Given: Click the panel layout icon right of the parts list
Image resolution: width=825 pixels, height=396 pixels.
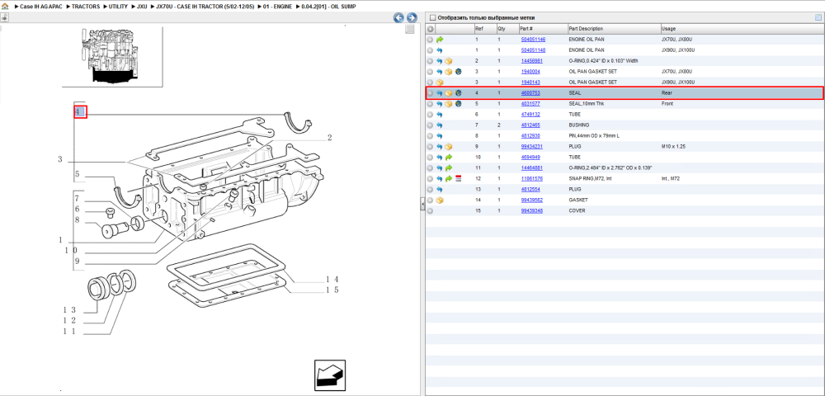Looking at the screenshot, I should [818, 17].
